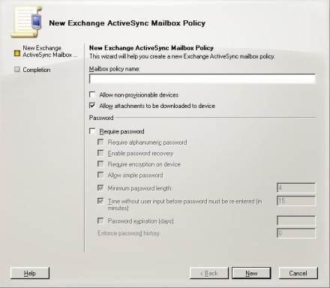This screenshot has height=288, width=330.
Task: Toggle Require alphanumeric password option
Action: pyautogui.click(x=100, y=142)
